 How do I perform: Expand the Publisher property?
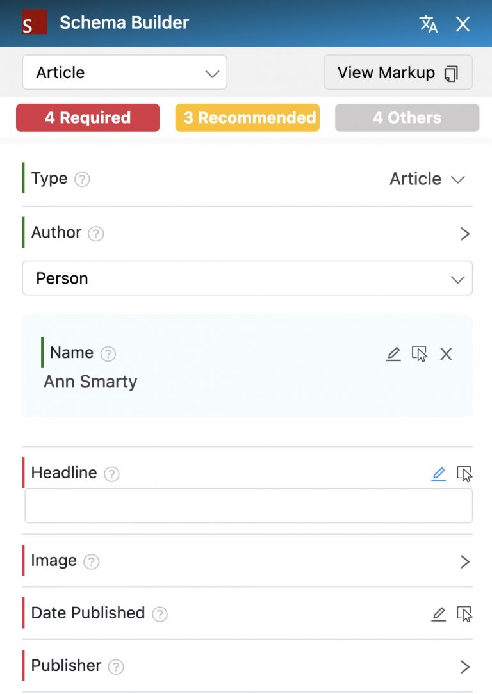pyautogui.click(x=466, y=666)
